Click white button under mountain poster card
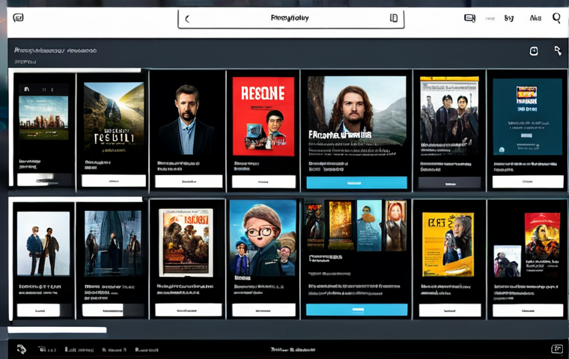 tap(114, 180)
